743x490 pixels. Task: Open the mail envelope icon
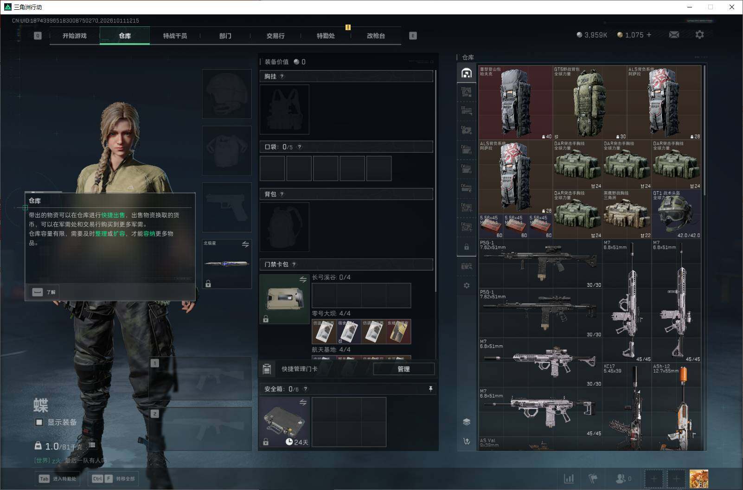674,35
